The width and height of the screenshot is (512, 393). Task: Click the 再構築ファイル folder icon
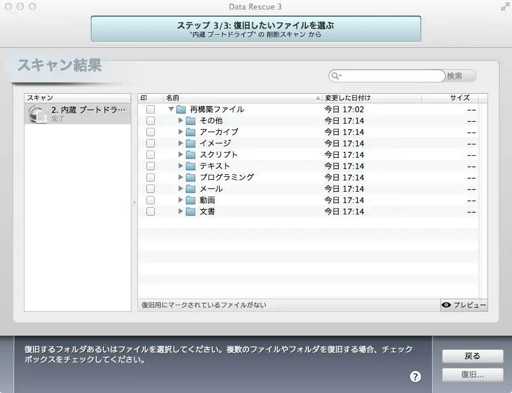pos(181,109)
